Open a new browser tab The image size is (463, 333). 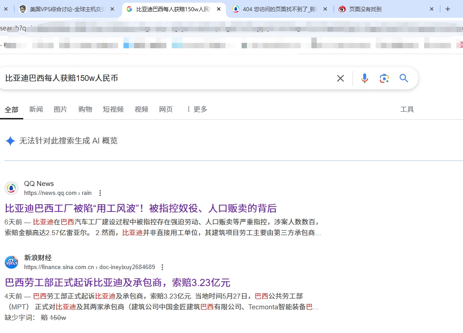[448, 9]
